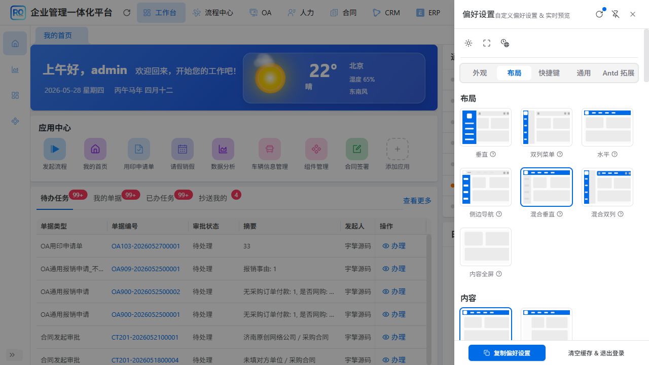Click the help icon next to 水平
This screenshot has height=365, width=649.
coord(615,154)
